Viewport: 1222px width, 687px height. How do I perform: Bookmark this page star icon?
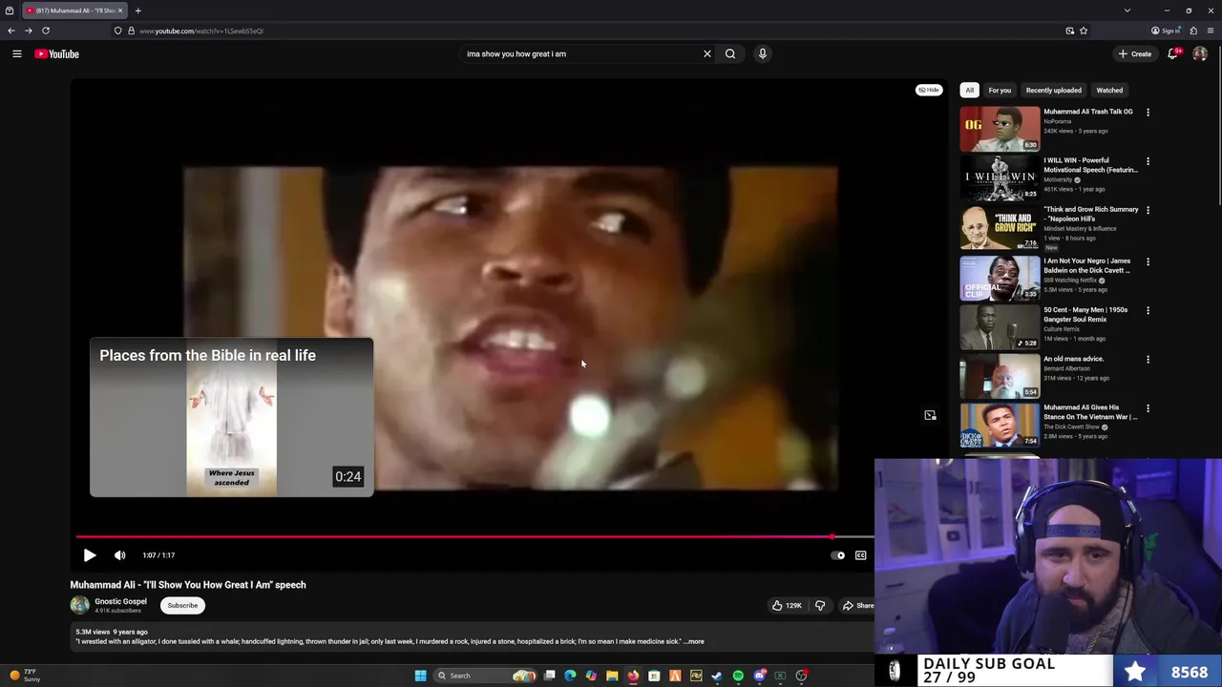[1084, 31]
